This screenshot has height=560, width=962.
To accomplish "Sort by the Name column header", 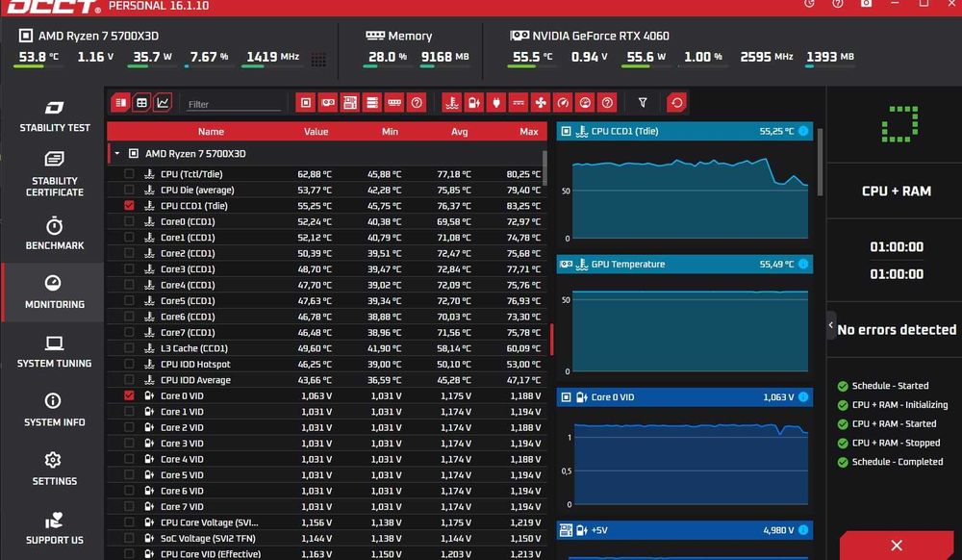I will pos(211,131).
